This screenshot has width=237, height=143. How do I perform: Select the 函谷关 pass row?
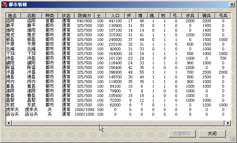[118, 114]
